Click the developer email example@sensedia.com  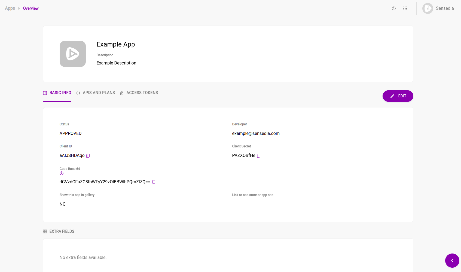coord(256,133)
